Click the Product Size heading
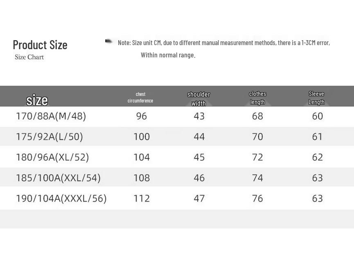This screenshot has width=354, height=266. (40, 45)
